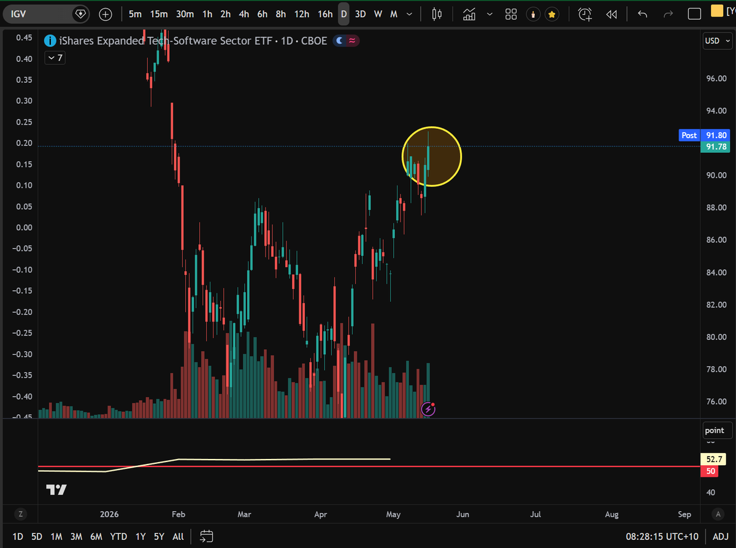Expand the indicators favorites chevron

click(489, 14)
